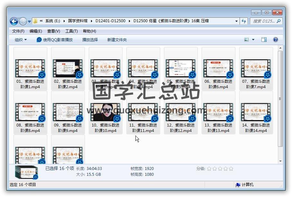Click 使用QQ影音播放 button
Image resolution: width=292 pixels, height=197 pixels.
click(x=55, y=40)
